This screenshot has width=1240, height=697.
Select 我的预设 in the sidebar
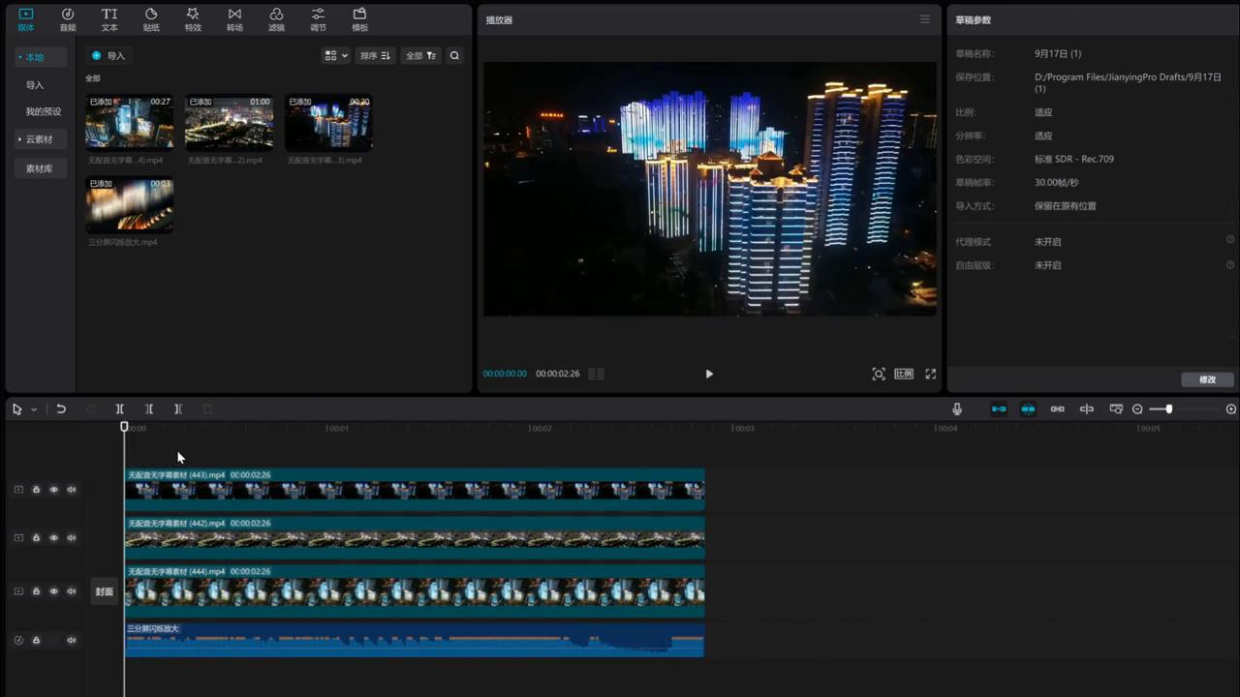(43, 112)
